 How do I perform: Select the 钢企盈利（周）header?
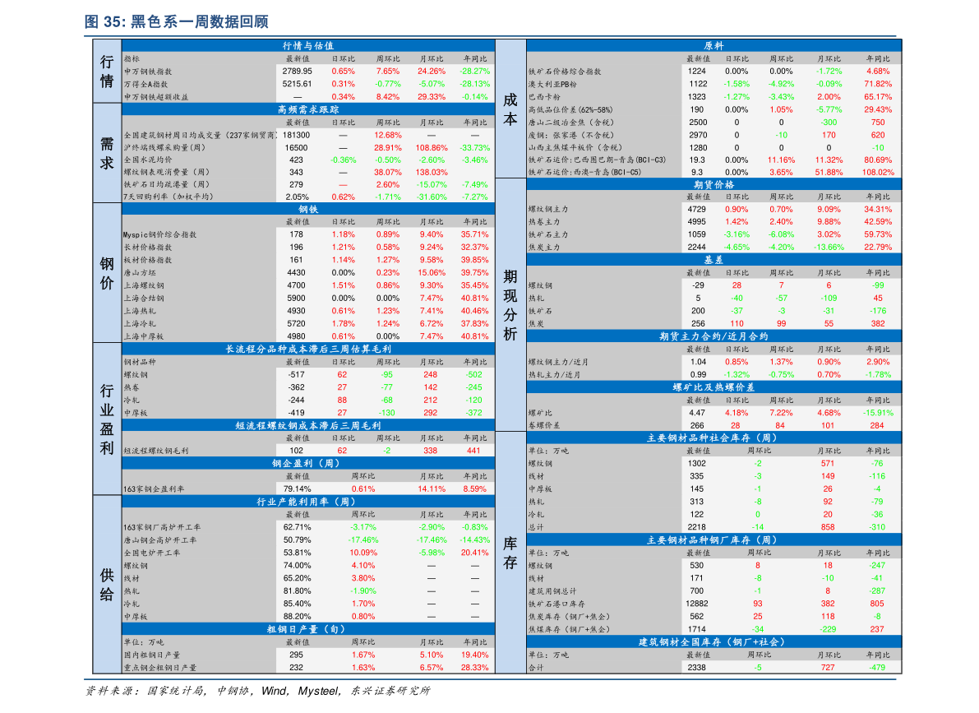click(307, 464)
